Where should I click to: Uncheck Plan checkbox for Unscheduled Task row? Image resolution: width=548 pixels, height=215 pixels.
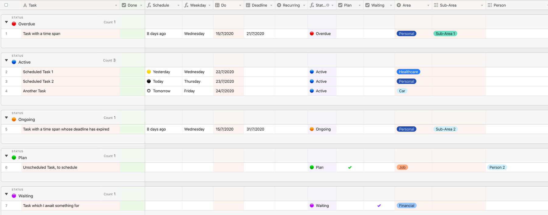pyautogui.click(x=350, y=167)
